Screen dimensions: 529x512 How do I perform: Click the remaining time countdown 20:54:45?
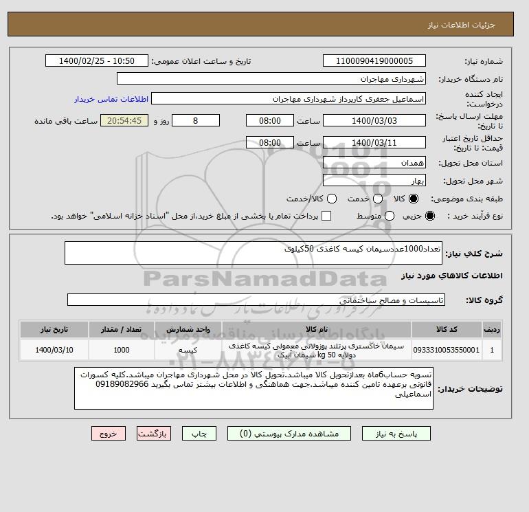pyautogui.click(x=124, y=120)
